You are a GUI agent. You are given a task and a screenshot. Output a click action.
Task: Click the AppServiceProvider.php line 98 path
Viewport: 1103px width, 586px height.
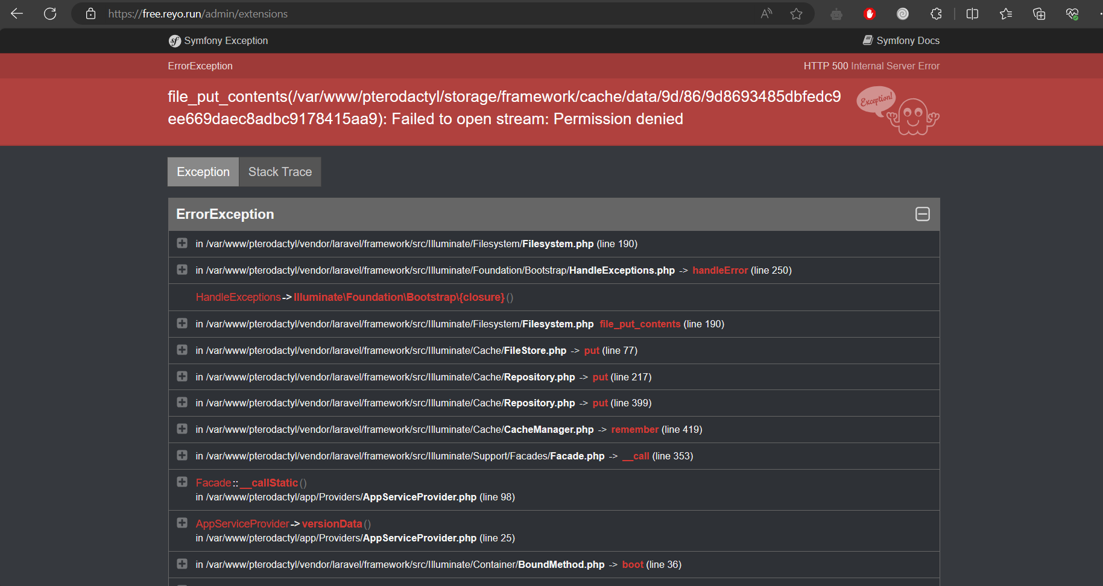tap(355, 497)
